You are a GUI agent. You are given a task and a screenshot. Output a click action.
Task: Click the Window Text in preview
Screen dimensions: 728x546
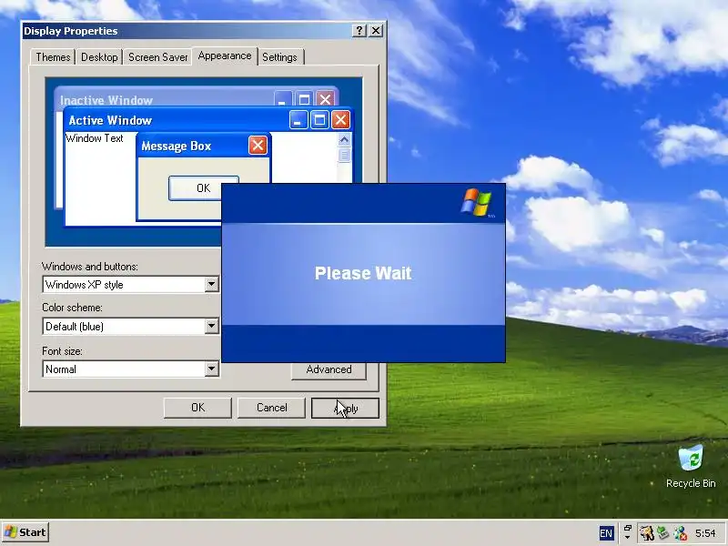pyautogui.click(x=95, y=138)
